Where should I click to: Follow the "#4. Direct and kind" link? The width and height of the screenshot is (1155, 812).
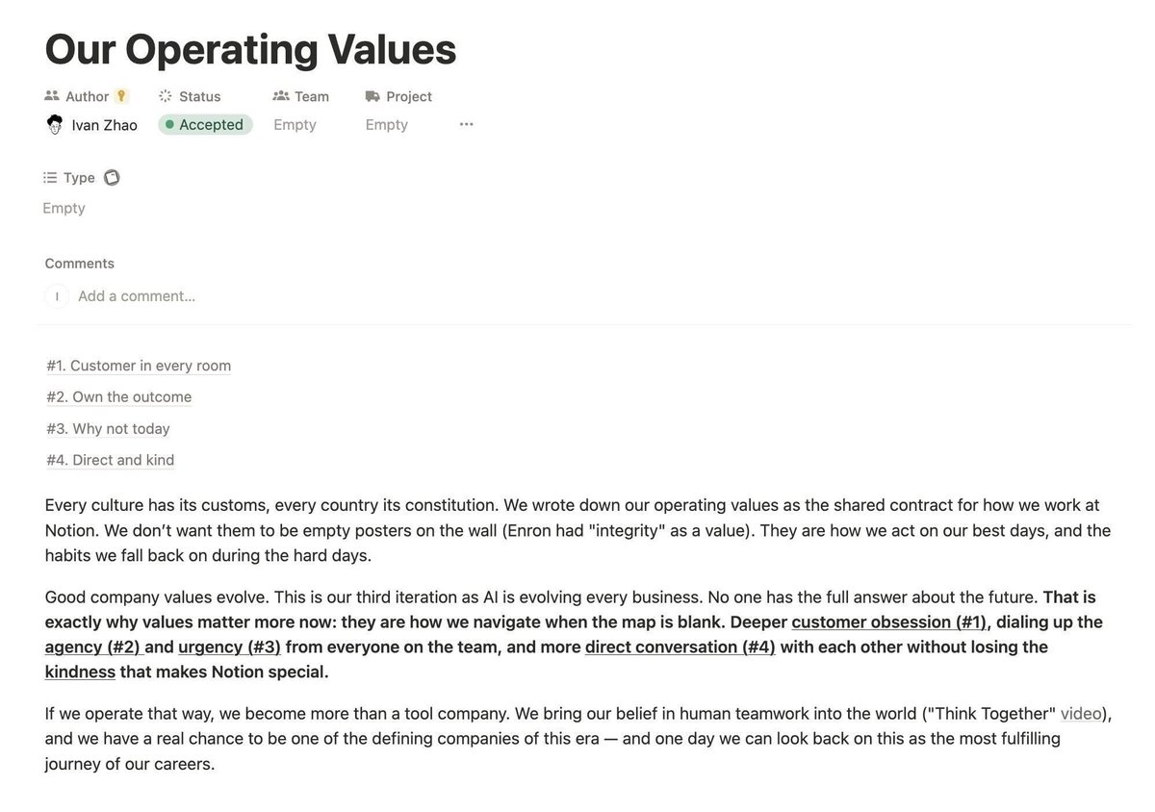pyautogui.click(x=111, y=460)
